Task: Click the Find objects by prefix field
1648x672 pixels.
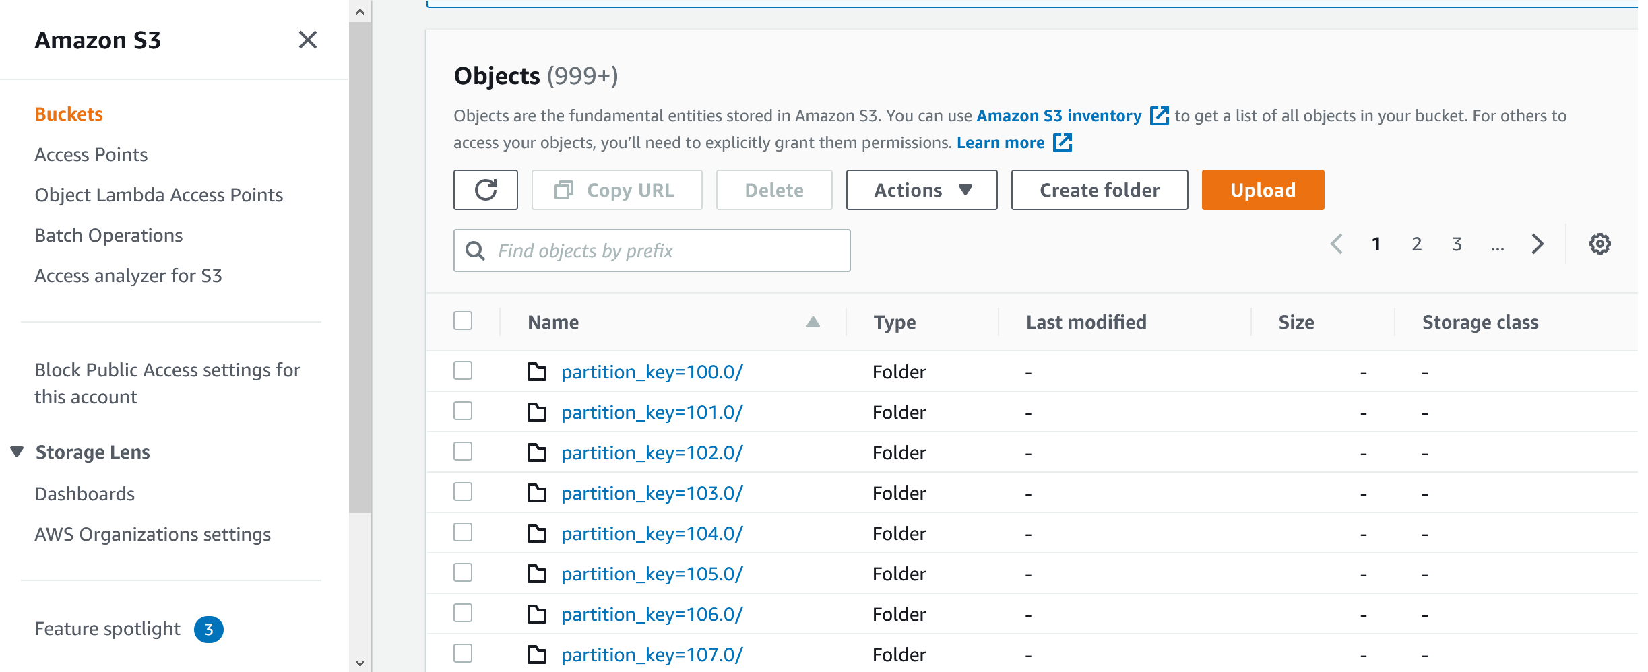Action: (667, 250)
